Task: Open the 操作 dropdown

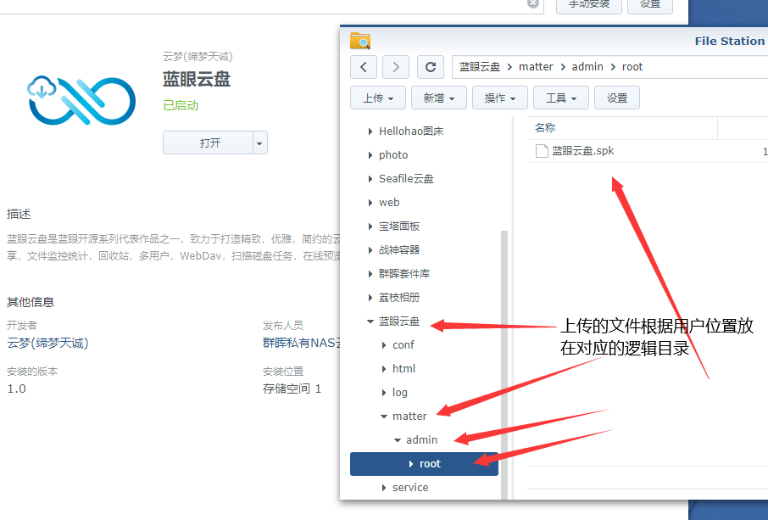Action: pyautogui.click(x=499, y=97)
